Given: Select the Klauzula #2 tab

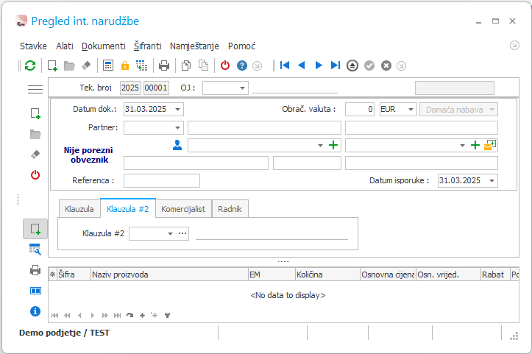Looking at the screenshot, I should coord(128,209).
